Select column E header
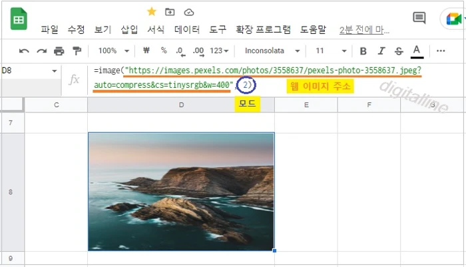This screenshot has height=267, width=466. 306,105
